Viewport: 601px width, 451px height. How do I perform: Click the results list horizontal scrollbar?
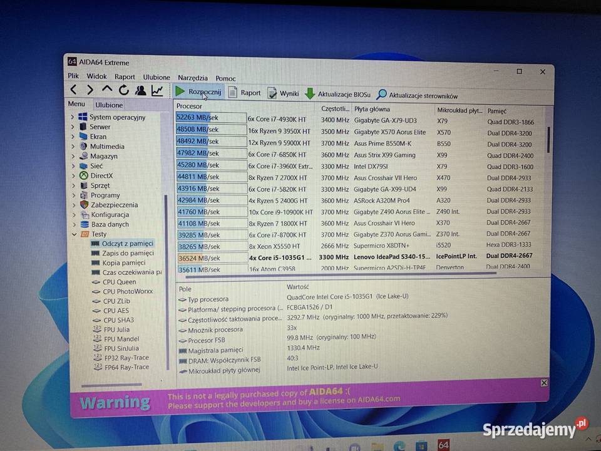coord(341,274)
